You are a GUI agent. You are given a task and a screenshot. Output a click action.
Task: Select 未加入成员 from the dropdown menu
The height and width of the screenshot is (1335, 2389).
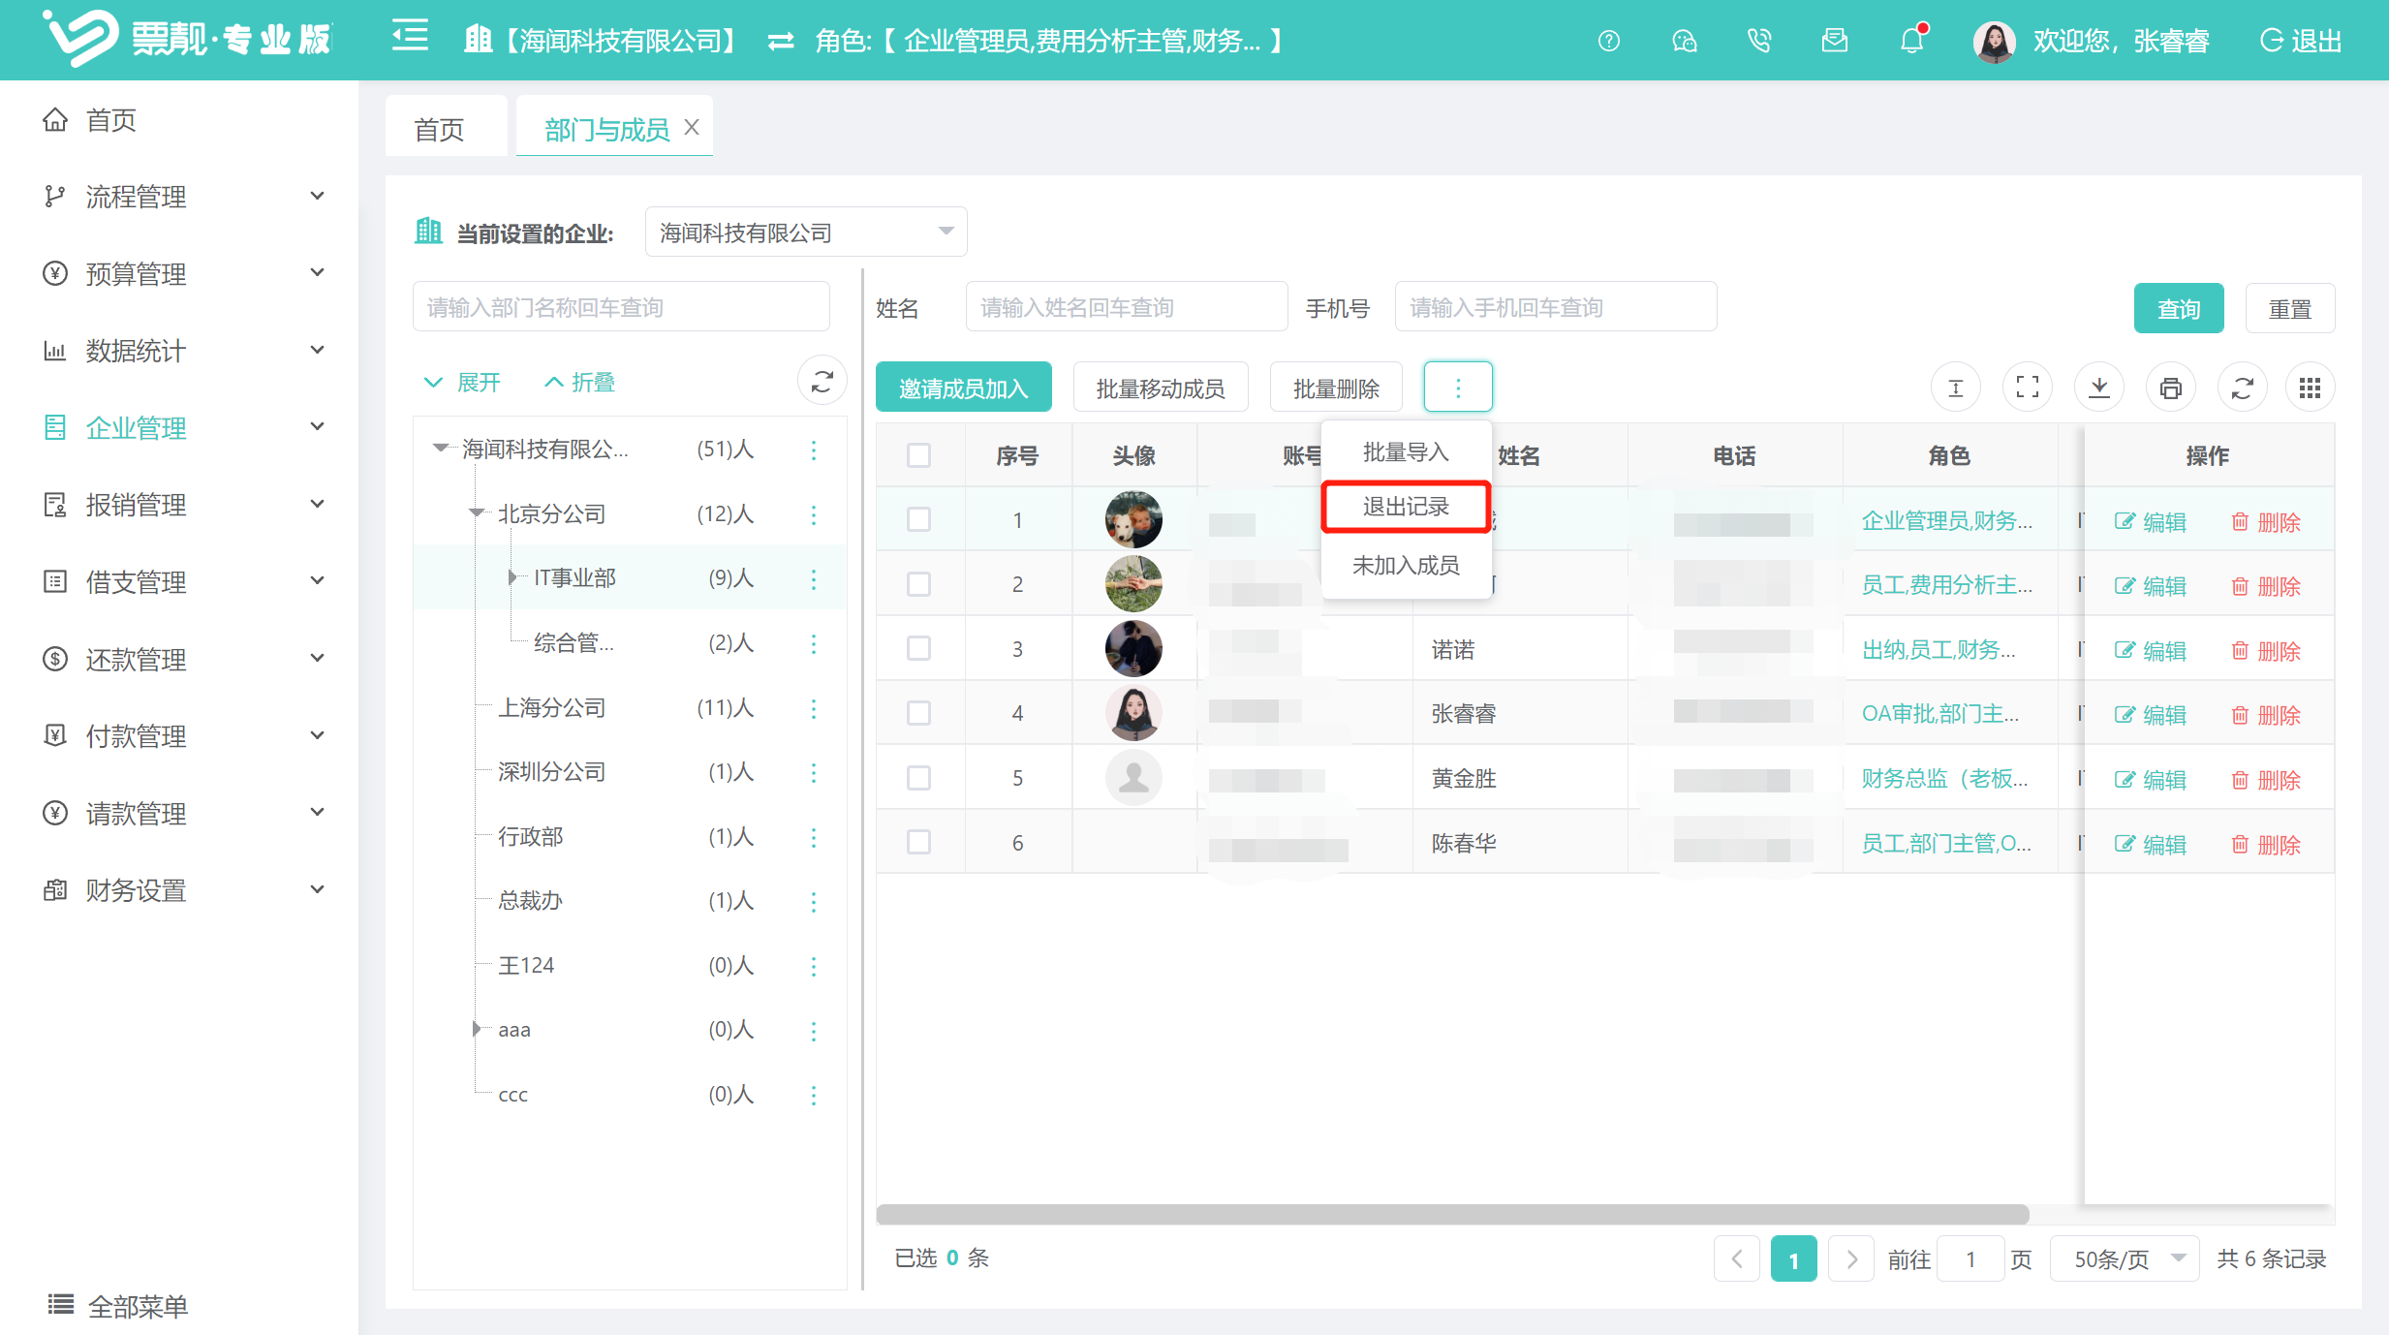pos(1406,565)
